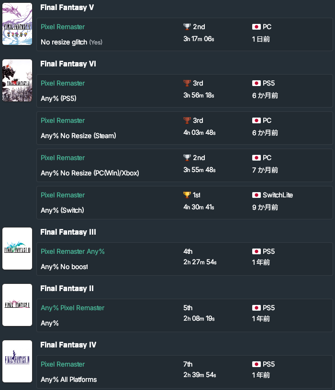Open the Pixel Remaster Any% category link
The height and width of the screenshot is (390, 335).
[72, 251]
